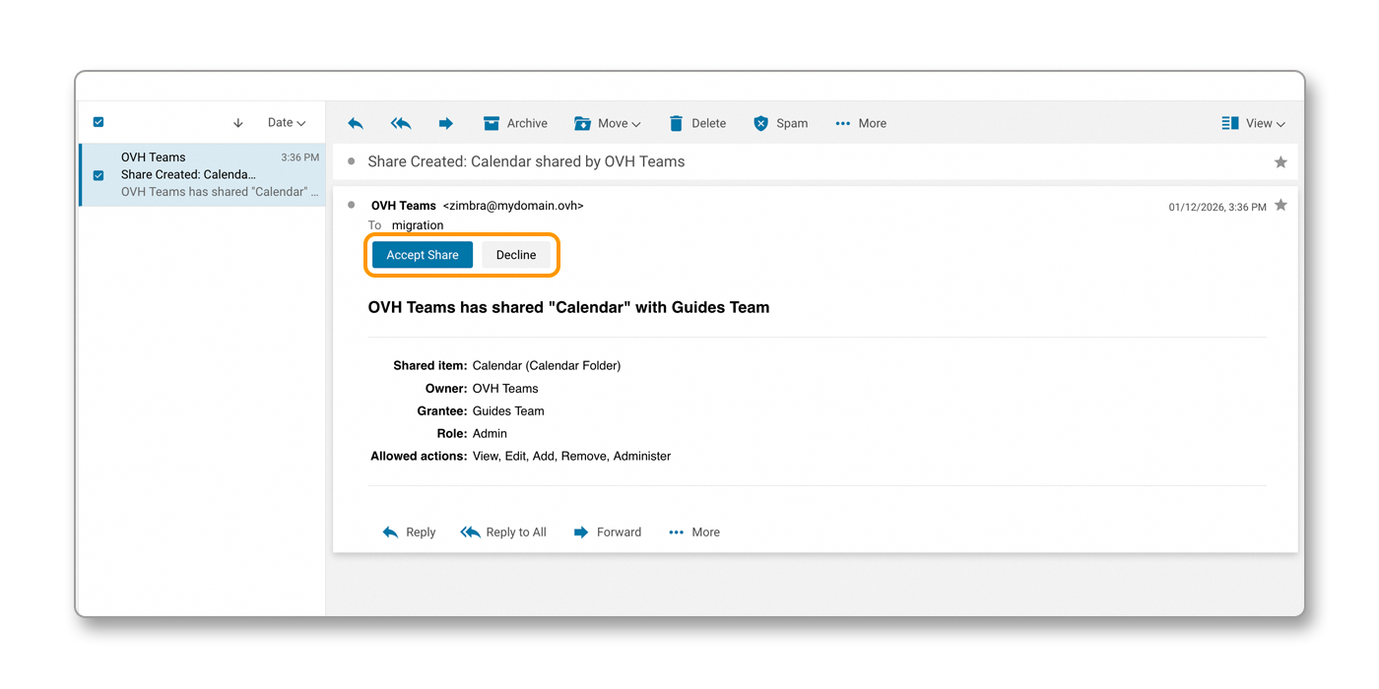Toggle the star beside the message date
1379x689 pixels.
[1280, 206]
